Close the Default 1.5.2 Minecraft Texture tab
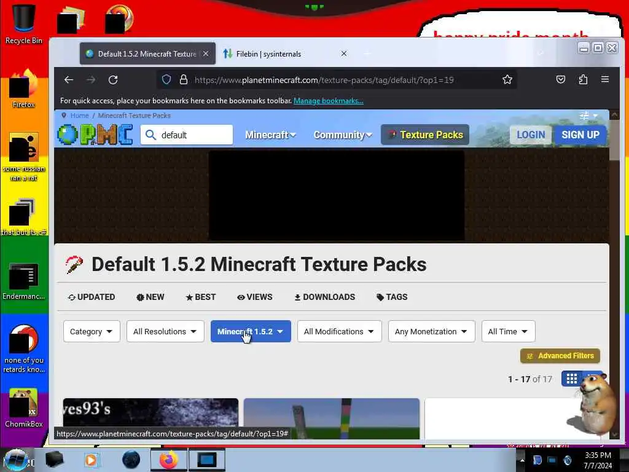The height and width of the screenshot is (472, 629). pyautogui.click(x=205, y=53)
